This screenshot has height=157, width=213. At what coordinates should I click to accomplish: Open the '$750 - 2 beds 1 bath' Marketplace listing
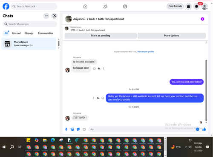(x=88, y=30)
